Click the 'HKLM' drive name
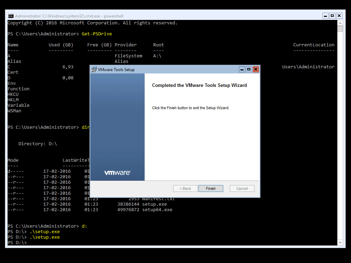The height and width of the screenshot is (263, 351). pyautogui.click(x=13, y=100)
